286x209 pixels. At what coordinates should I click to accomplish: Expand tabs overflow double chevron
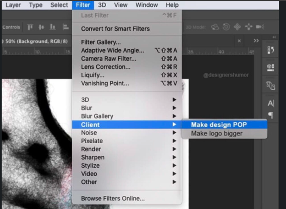tap(256, 41)
